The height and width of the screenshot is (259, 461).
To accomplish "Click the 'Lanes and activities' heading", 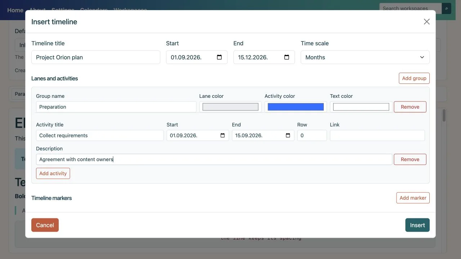I will click(x=55, y=78).
